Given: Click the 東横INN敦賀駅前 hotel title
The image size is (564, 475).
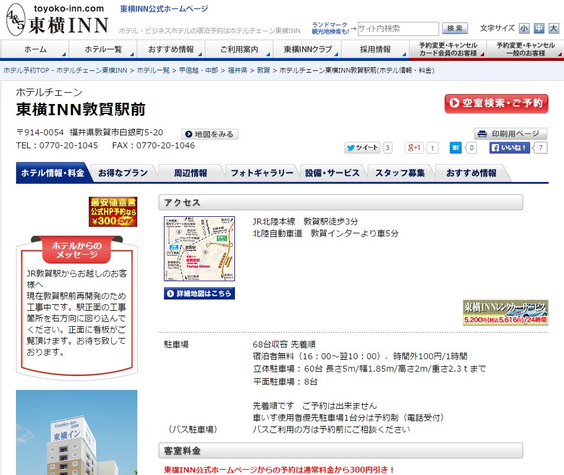Looking at the screenshot, I should (80, 109).
